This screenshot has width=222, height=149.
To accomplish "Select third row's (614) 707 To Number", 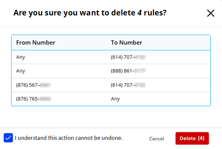I will 128,85.
